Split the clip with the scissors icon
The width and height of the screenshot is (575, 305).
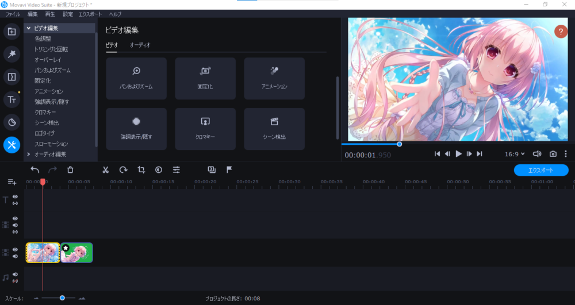click(106, 169)
